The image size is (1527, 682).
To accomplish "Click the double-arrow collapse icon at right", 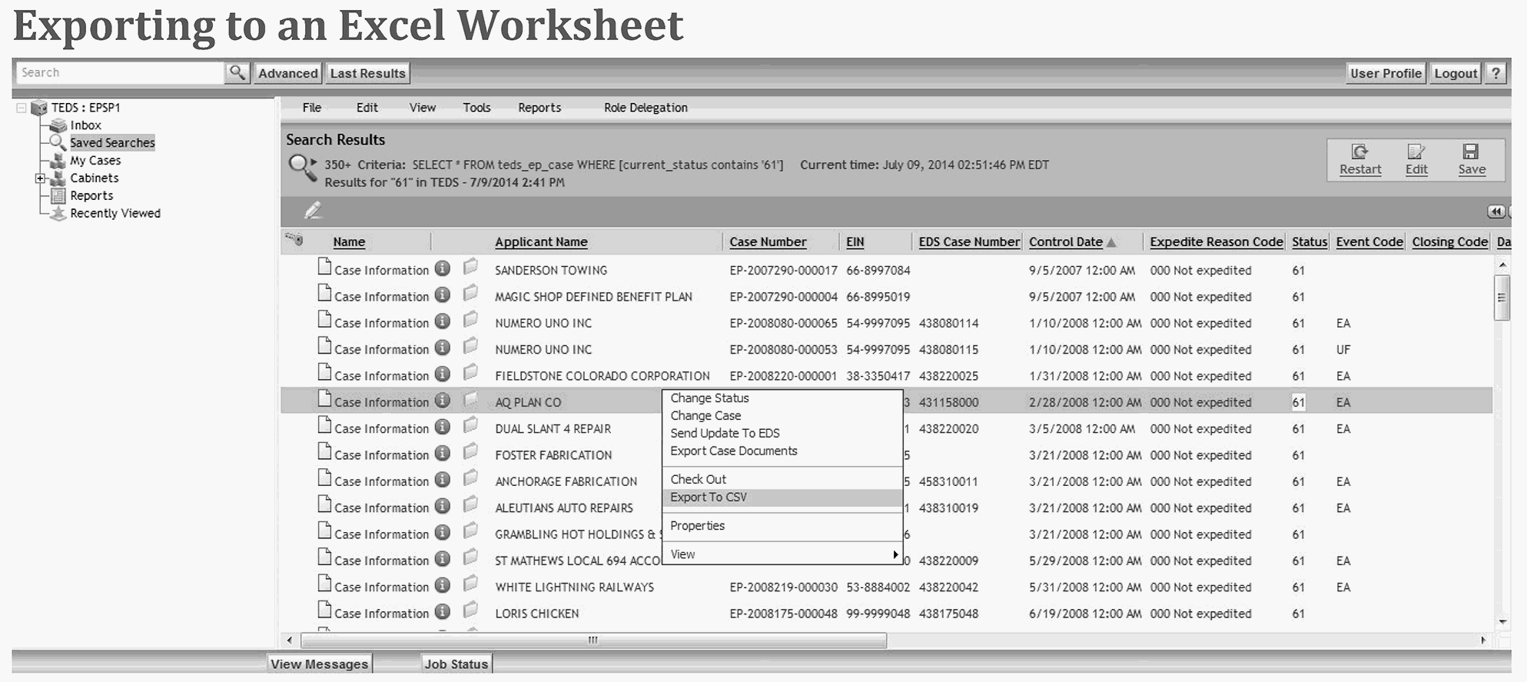I will [1495, 211].
